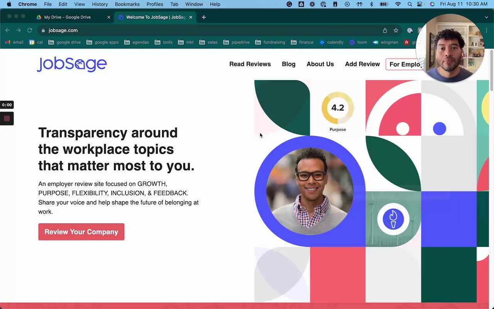The width and height of the screenshot is (494, 309).
Task: Go back to the previous page
Action: coord(8,30)
